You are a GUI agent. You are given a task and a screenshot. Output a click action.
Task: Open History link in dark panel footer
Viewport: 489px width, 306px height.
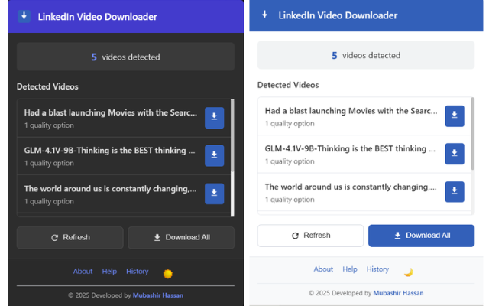coord(138,272)
